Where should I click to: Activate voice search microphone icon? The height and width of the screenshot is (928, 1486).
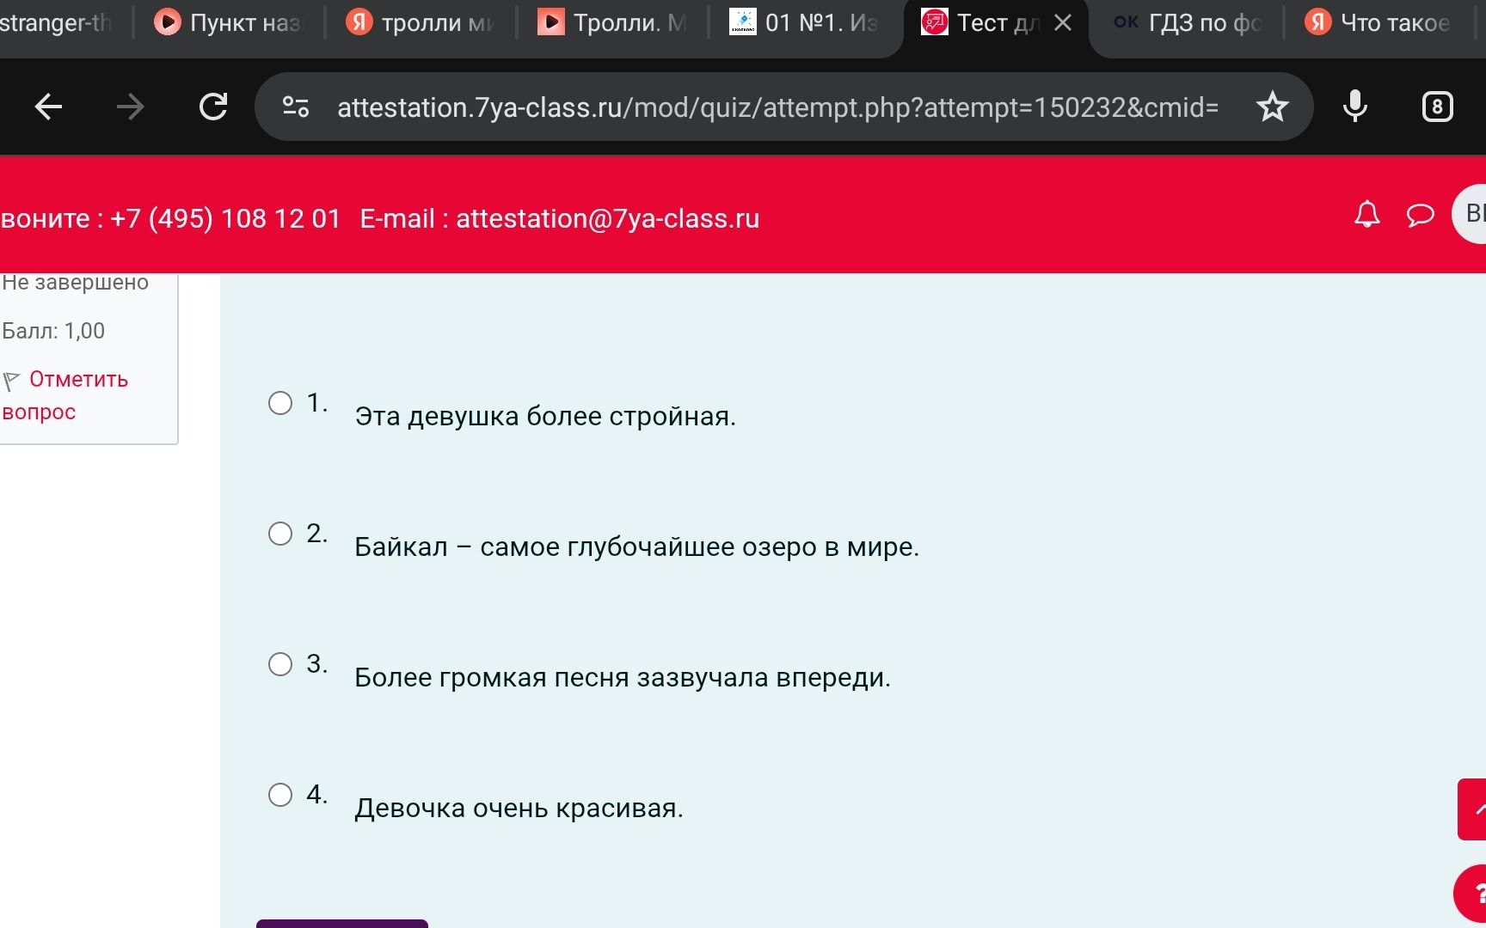[1355, 107]
